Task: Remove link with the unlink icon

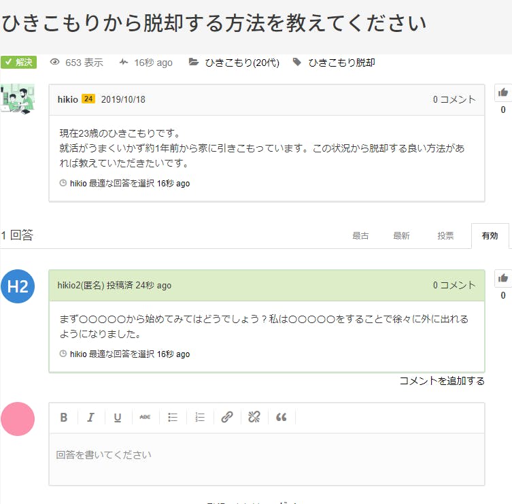Action: point(254,417)
